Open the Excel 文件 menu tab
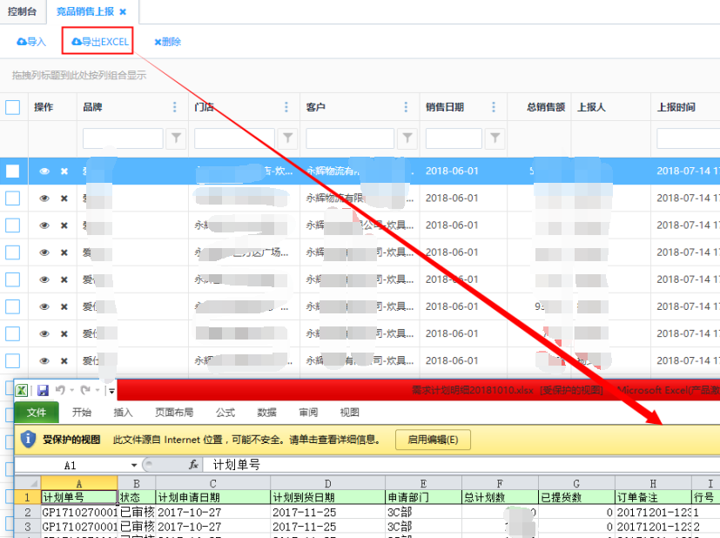Image resolution: width=720 pixels, height=538 pixels. (36, 413)
